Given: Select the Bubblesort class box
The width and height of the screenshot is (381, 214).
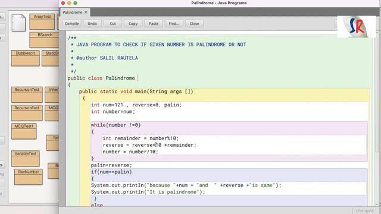Looking at the screenshot, I should click(25, 58).
